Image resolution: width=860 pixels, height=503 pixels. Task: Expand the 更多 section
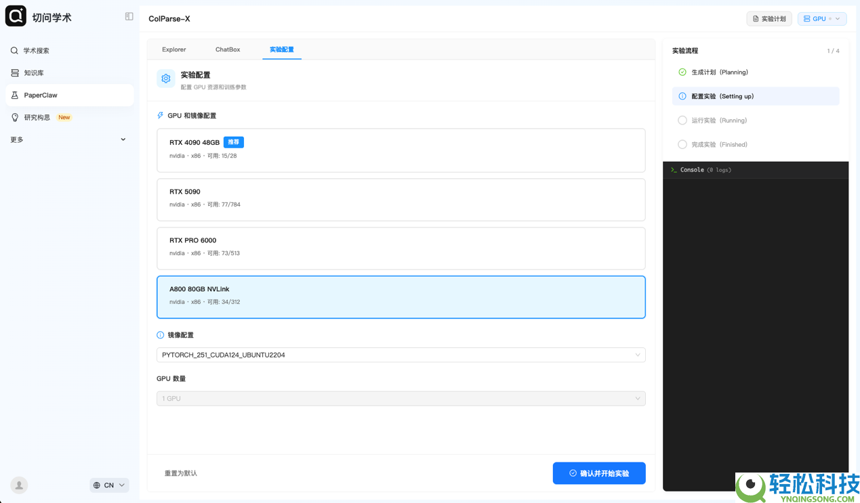68,139
